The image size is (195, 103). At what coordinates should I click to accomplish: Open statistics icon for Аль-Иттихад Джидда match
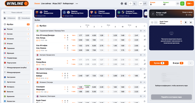[x=145, y=40]
